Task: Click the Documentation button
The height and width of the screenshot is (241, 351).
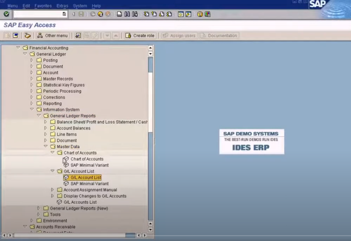Action: 219,35
